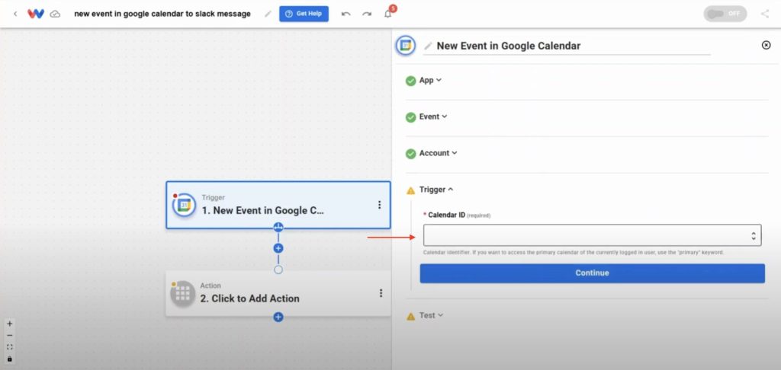Add step between trigger and action

point(278,248)
